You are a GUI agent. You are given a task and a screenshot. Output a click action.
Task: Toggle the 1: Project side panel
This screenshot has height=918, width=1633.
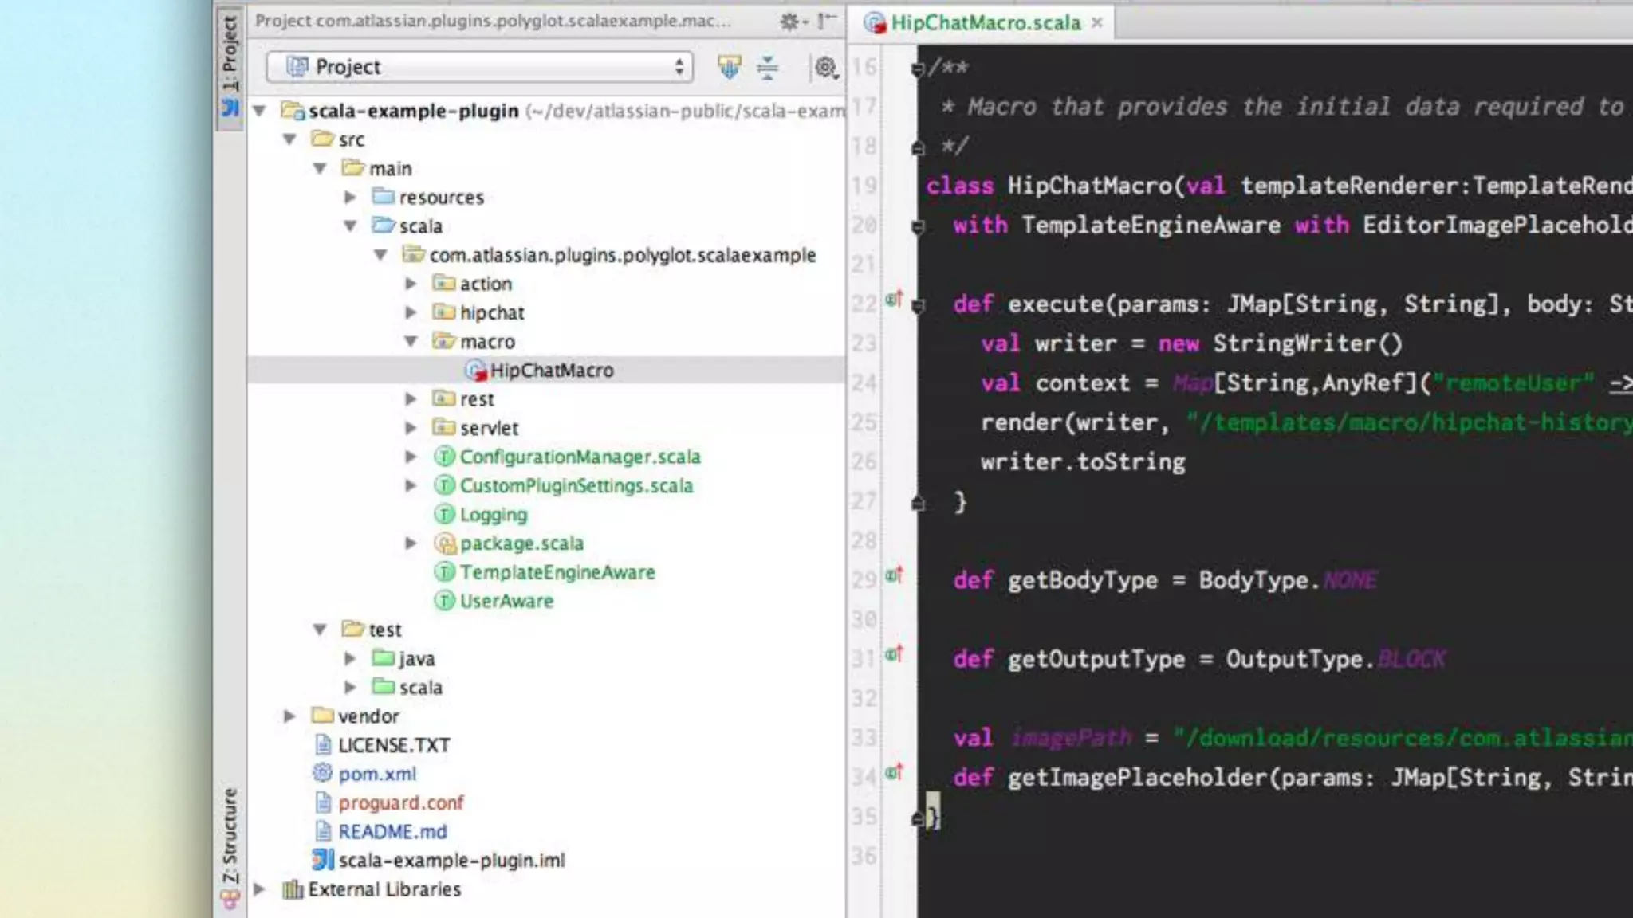tap(230, 64)
